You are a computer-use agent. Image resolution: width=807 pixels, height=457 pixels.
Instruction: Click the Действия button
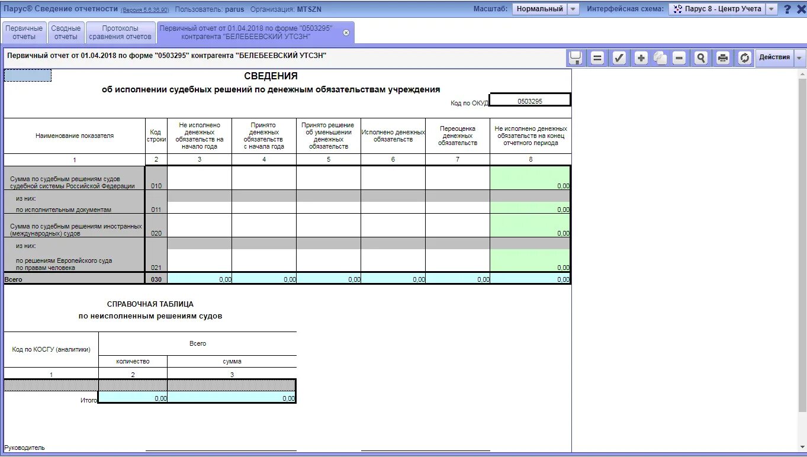[x=774, y=57]
